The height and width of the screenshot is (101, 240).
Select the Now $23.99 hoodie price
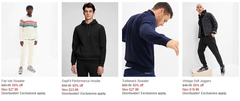tap(70, 90)
